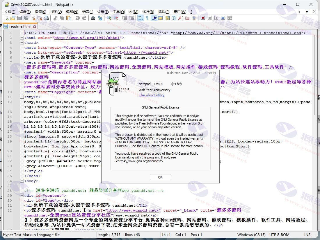Viewport: 320px width, 240px height.
Task: Collapse the head fold on line 3
Action: pyautogui.click(x=22, y=43)
